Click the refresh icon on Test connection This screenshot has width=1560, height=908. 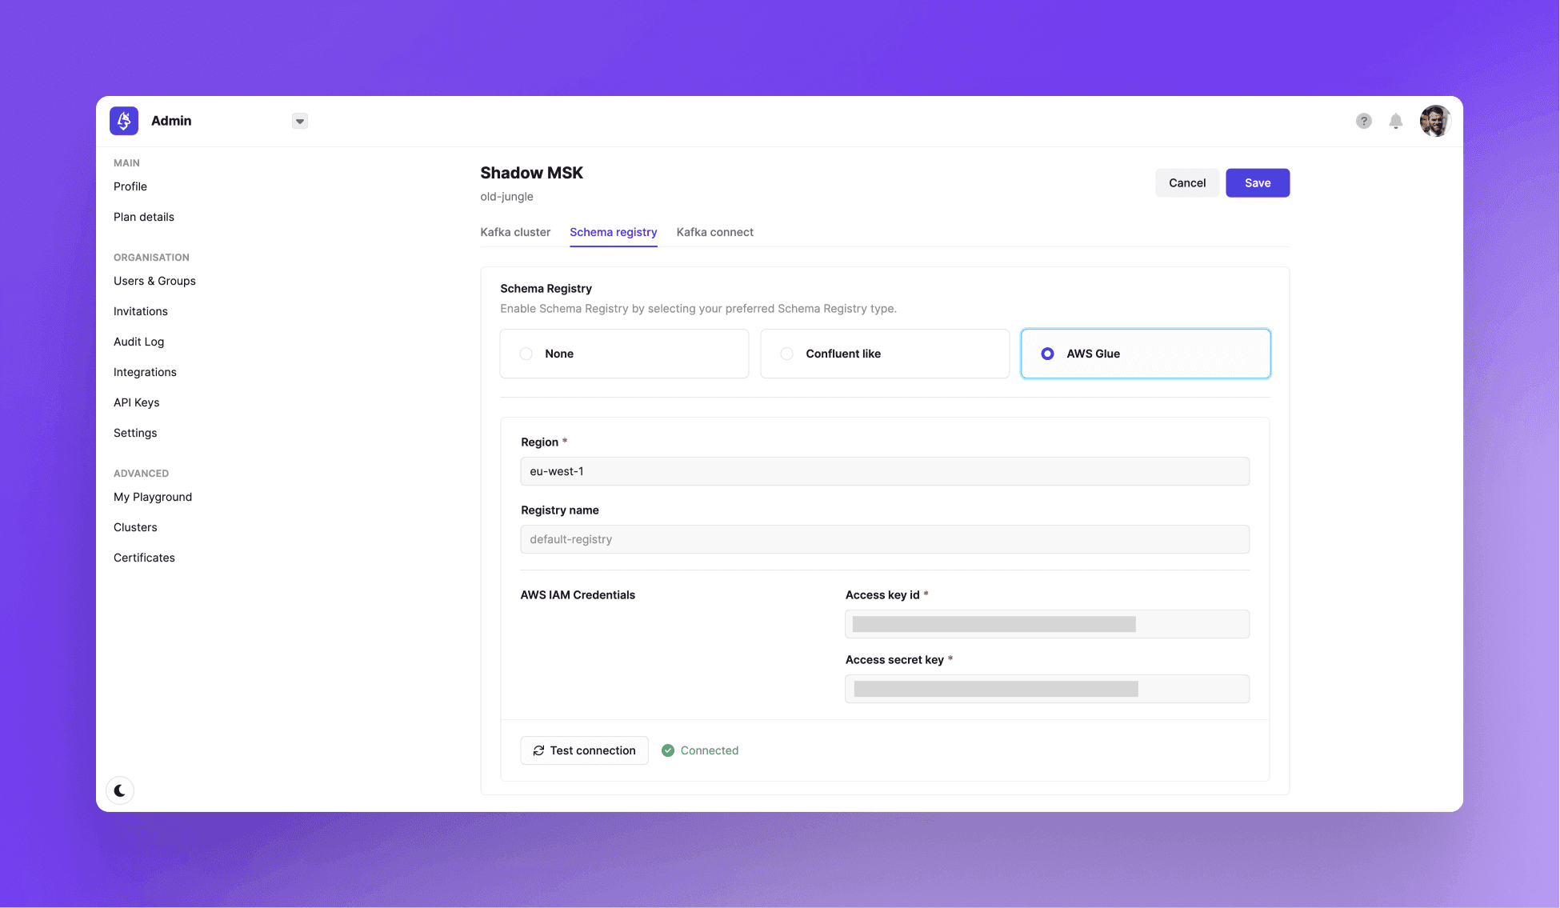point(538,750)
